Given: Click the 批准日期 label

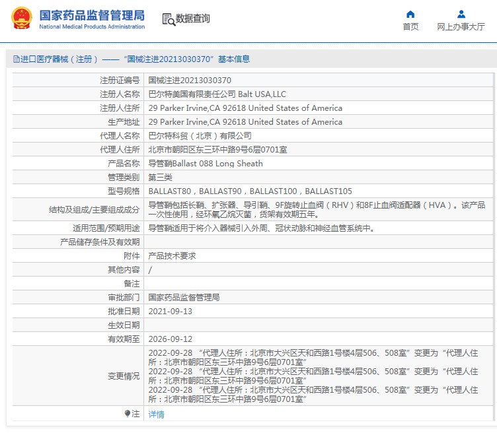Looking at the screenshot, I should 124,312.
